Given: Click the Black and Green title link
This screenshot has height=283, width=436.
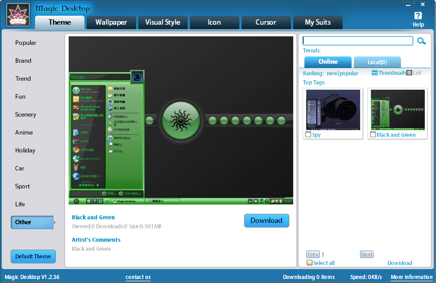Looking at the screenshot, I should (x=93, y=217).
